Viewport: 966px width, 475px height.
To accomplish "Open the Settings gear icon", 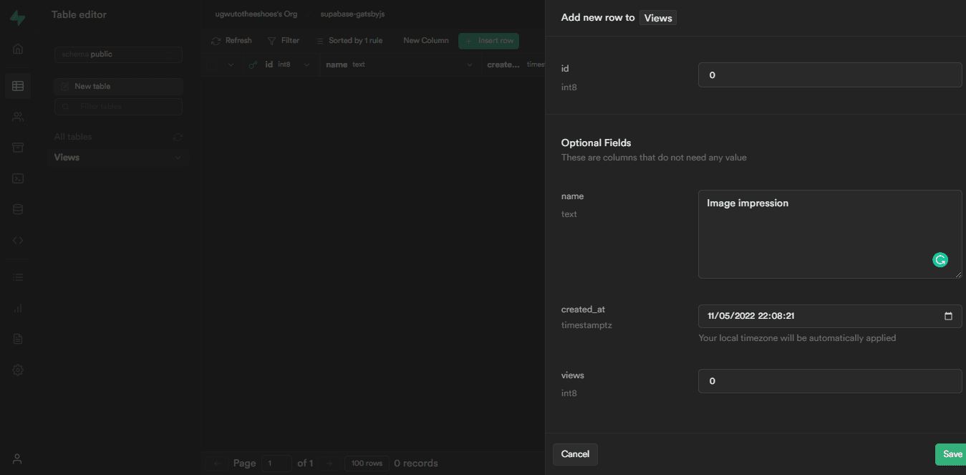I will point(18,370).
